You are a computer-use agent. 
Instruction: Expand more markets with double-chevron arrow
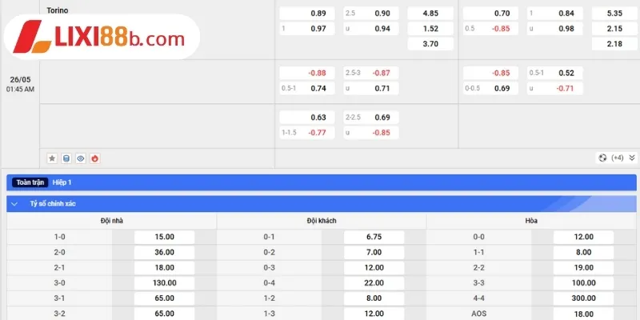point(631,158)
